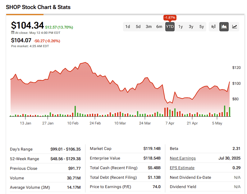Click the -$0.27 (-0.26%) change value
The height and width of the screenshot is (194, 247).
[x=47, y=41]
